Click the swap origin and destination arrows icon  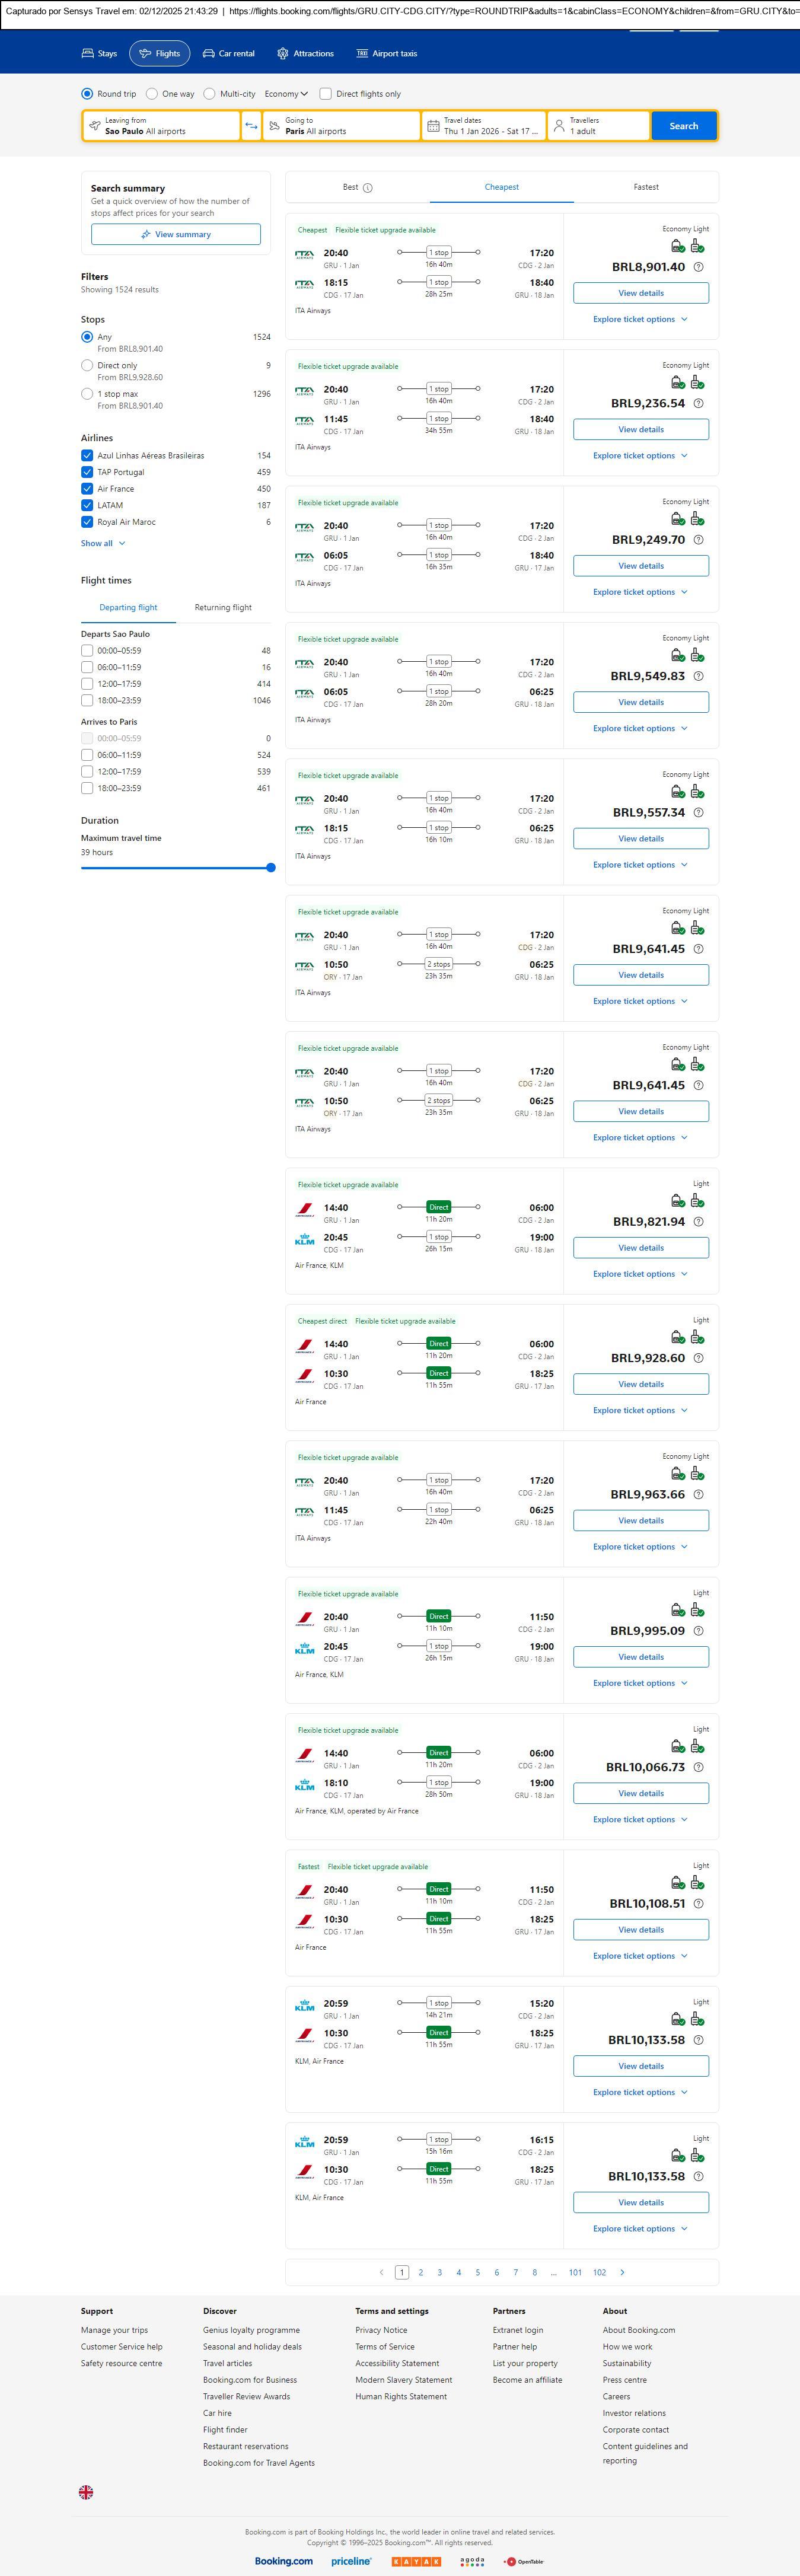[x=251, y=126]
